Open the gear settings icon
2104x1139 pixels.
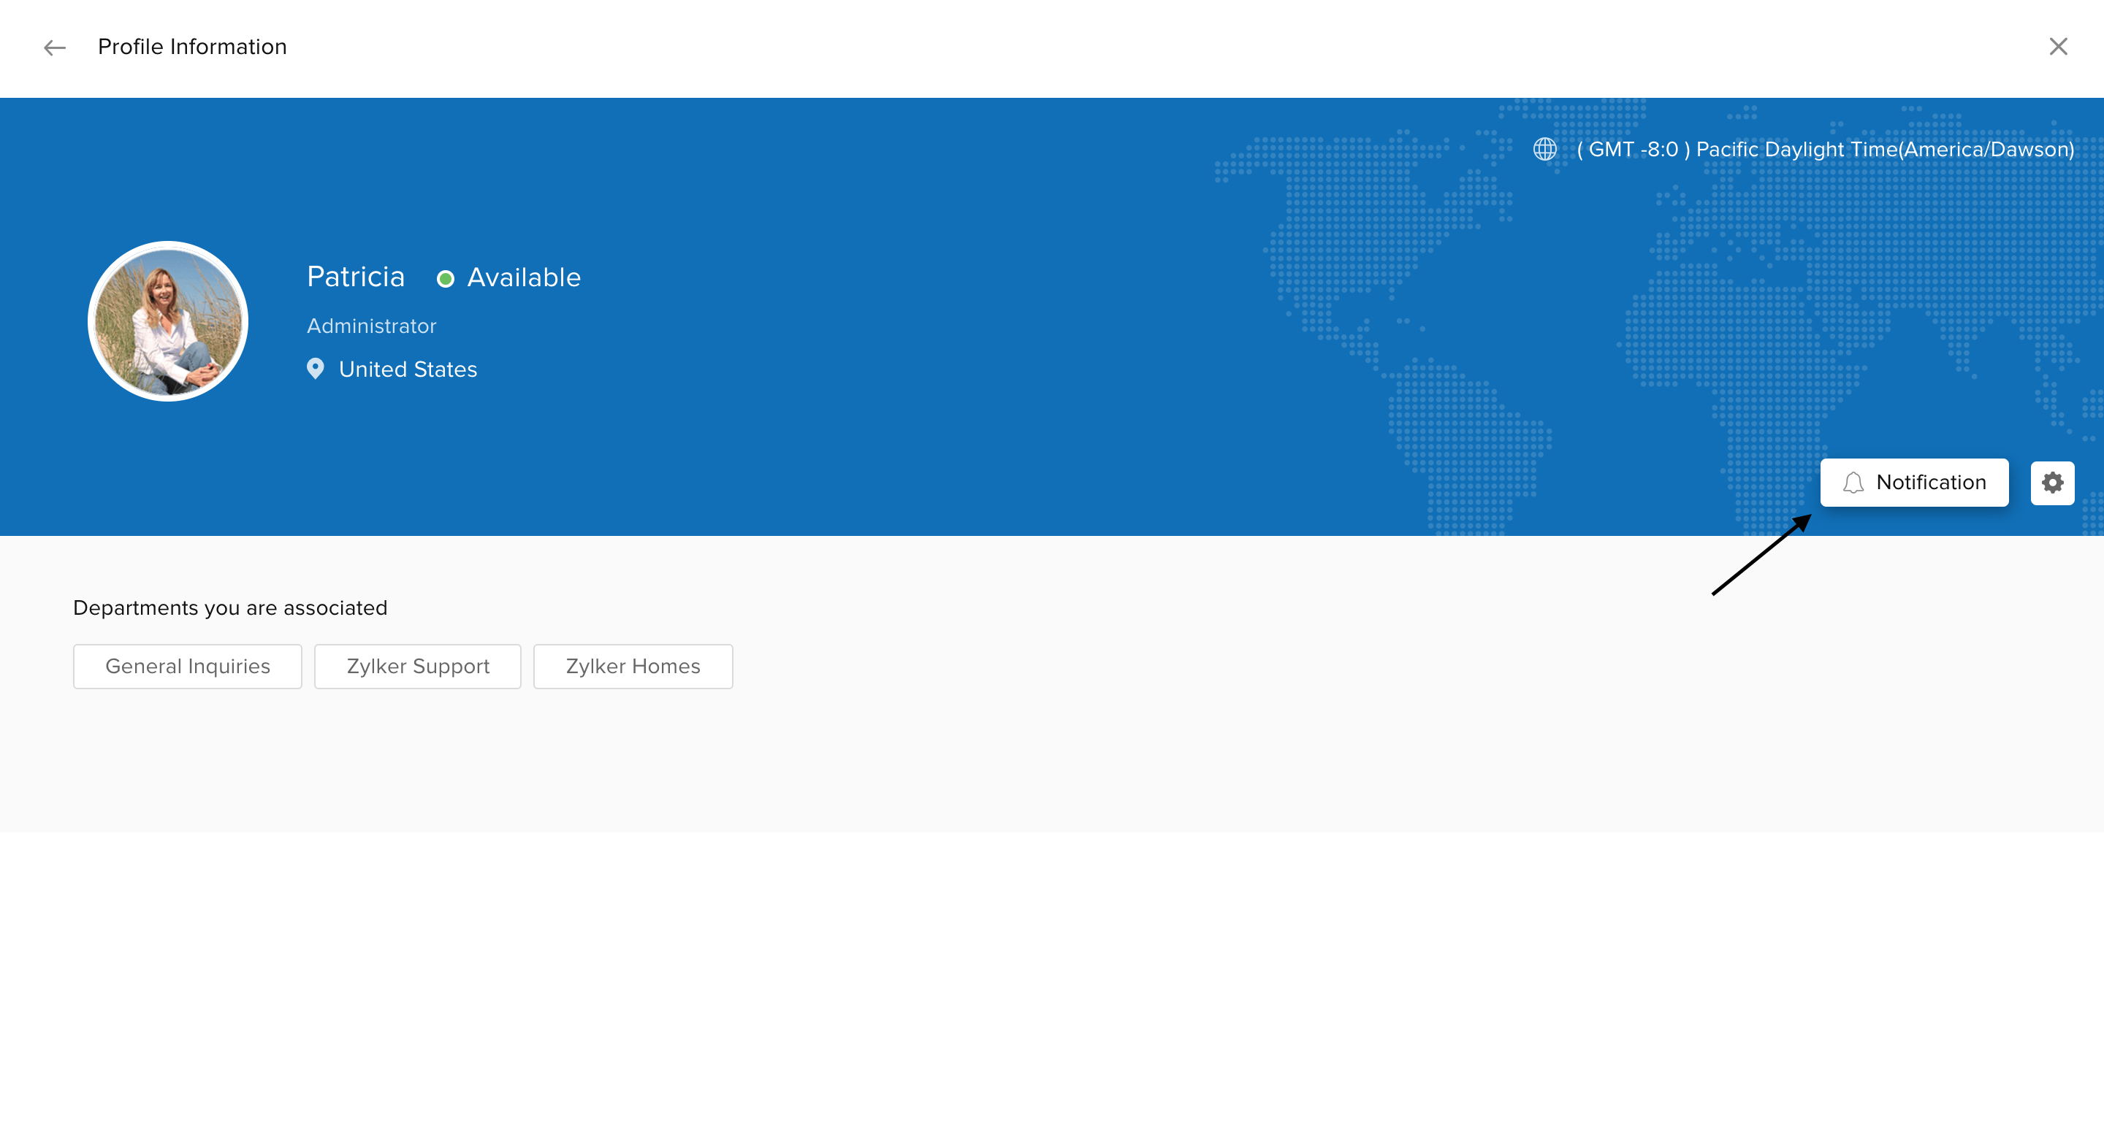[x=2051, y=483]
